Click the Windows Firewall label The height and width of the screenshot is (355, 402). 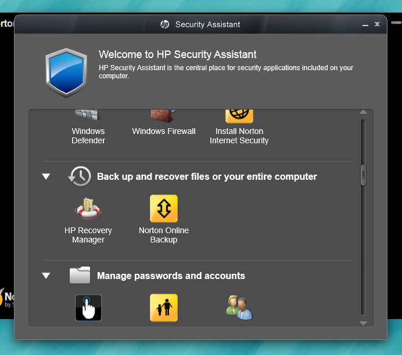(x=164, y=131)
